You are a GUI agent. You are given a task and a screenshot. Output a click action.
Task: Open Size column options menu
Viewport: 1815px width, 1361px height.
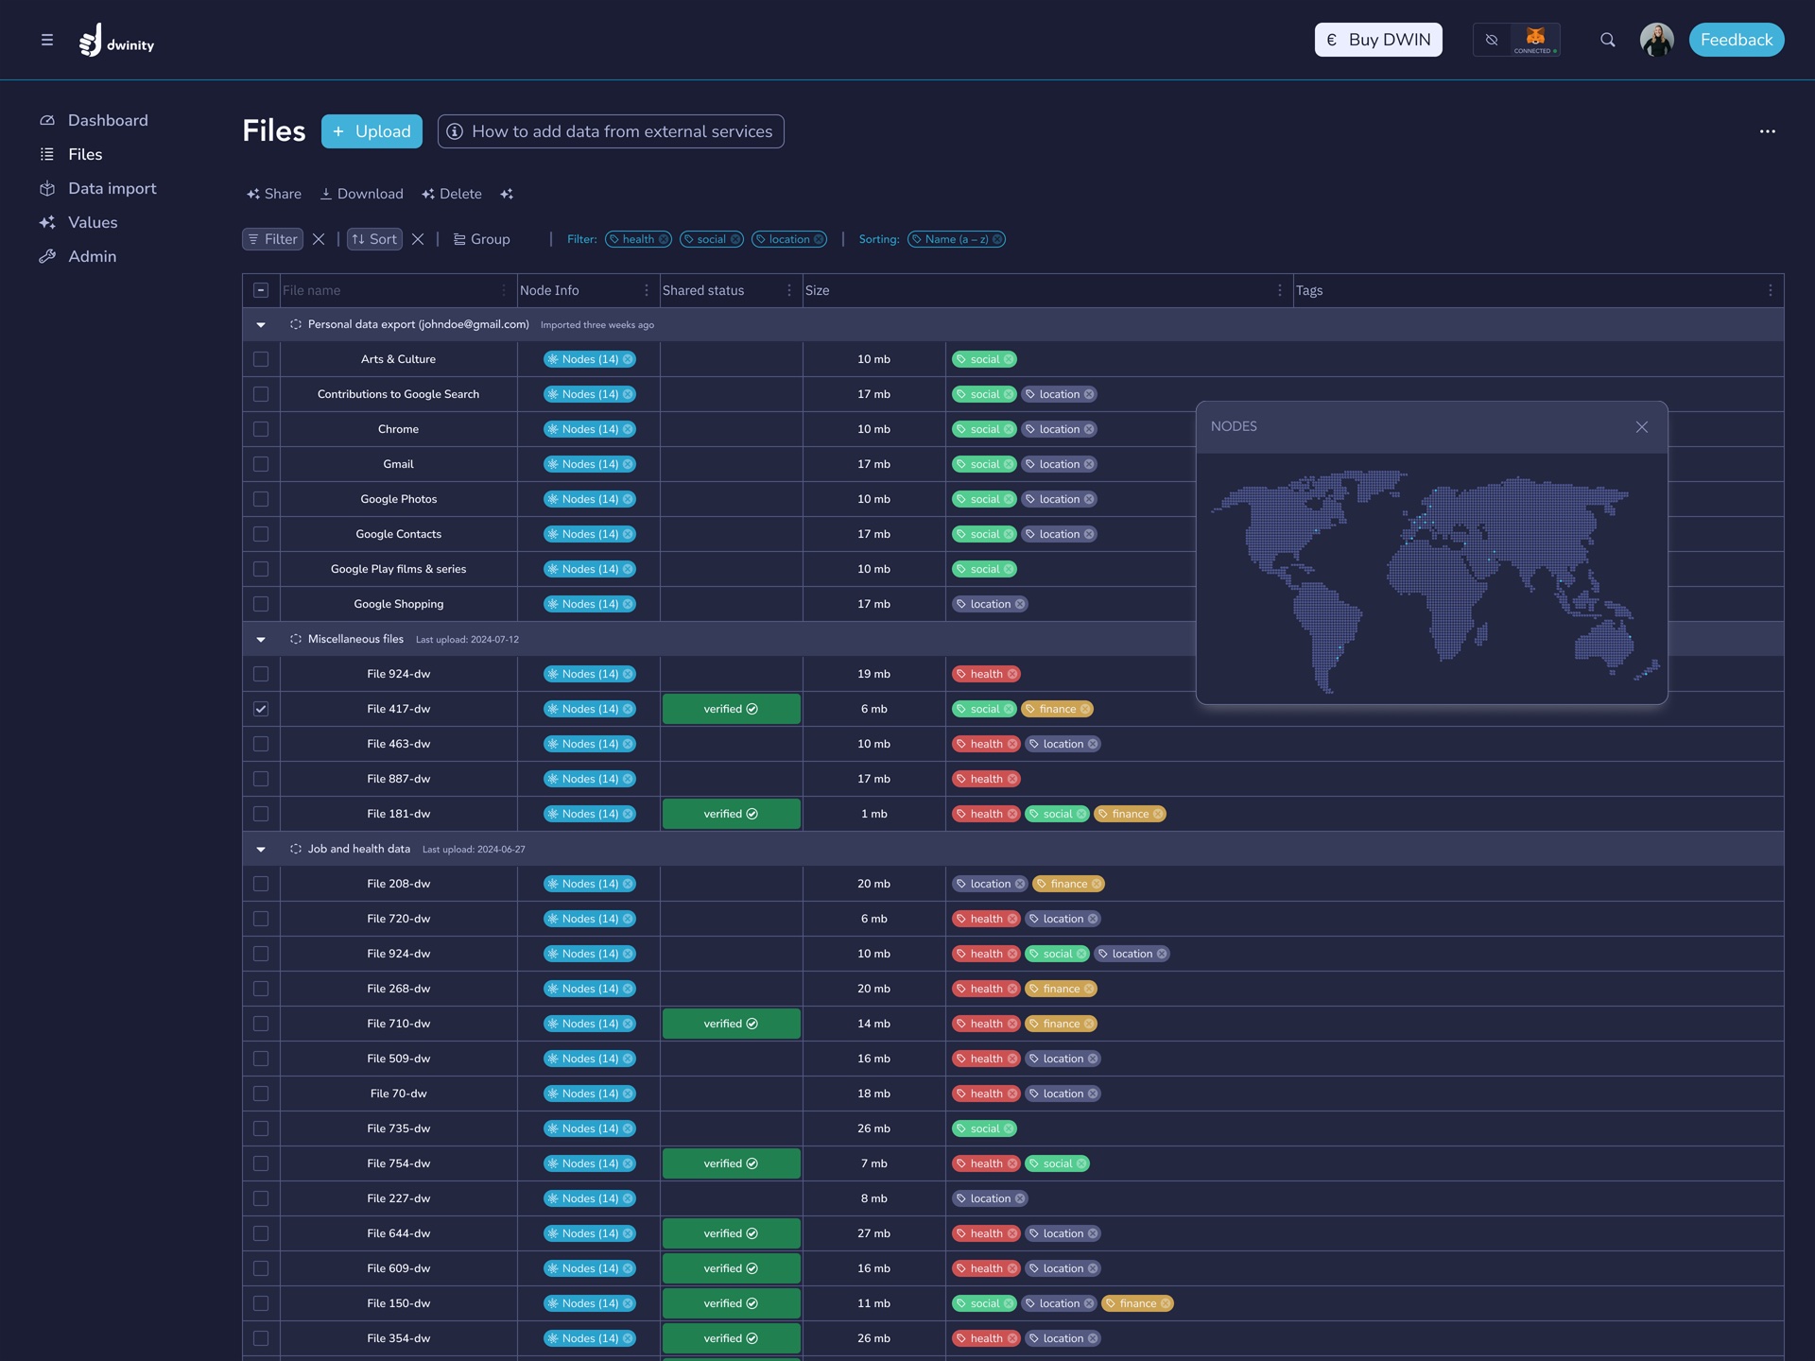pos(1279,290)
